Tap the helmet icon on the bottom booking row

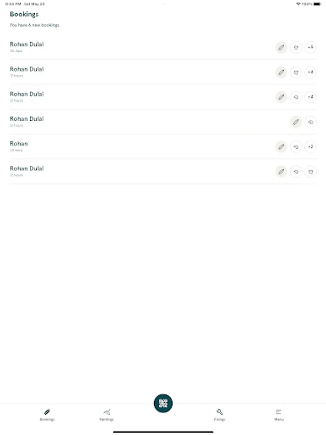click(x=296, y=171)
